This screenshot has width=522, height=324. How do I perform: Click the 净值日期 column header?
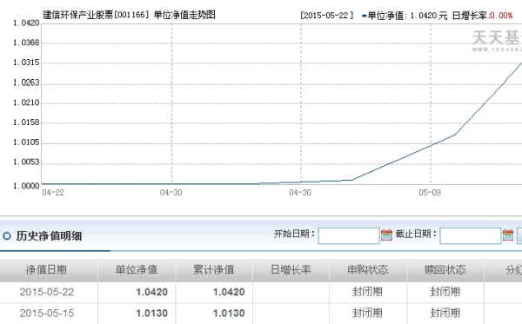tap(46, 270)
